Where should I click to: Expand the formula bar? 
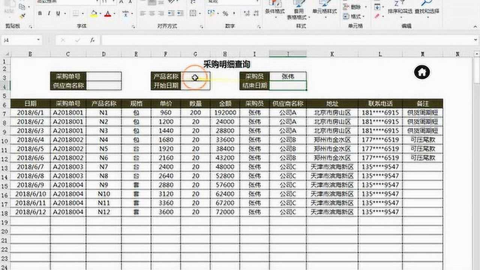(x=475, y=40)
